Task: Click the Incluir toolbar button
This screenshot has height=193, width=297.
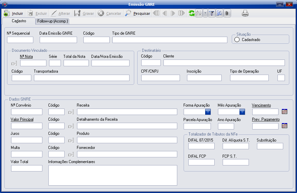Action: [13, 13]
